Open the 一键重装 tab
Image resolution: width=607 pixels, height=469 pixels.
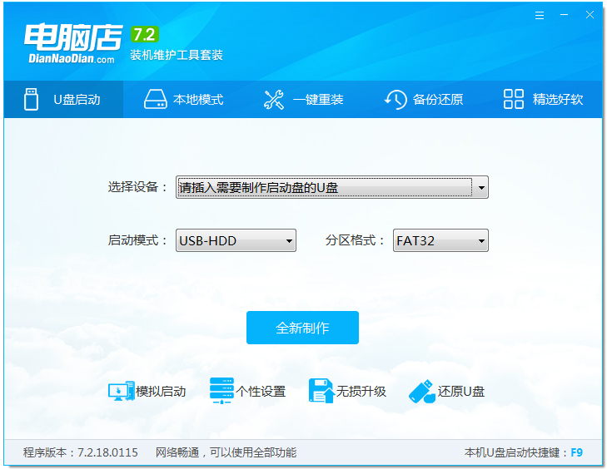coord(303,99)
